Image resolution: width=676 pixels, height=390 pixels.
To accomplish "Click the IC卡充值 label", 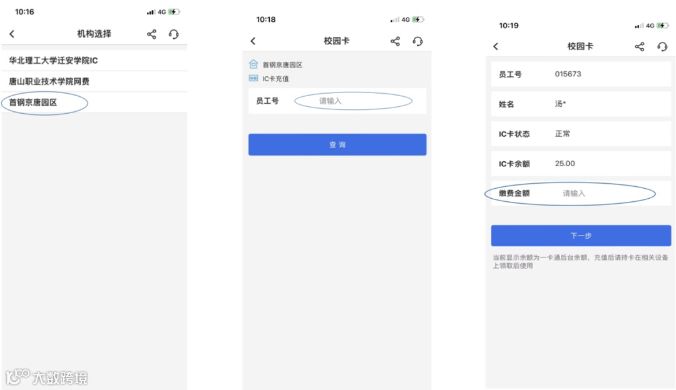I will [275, 79].
